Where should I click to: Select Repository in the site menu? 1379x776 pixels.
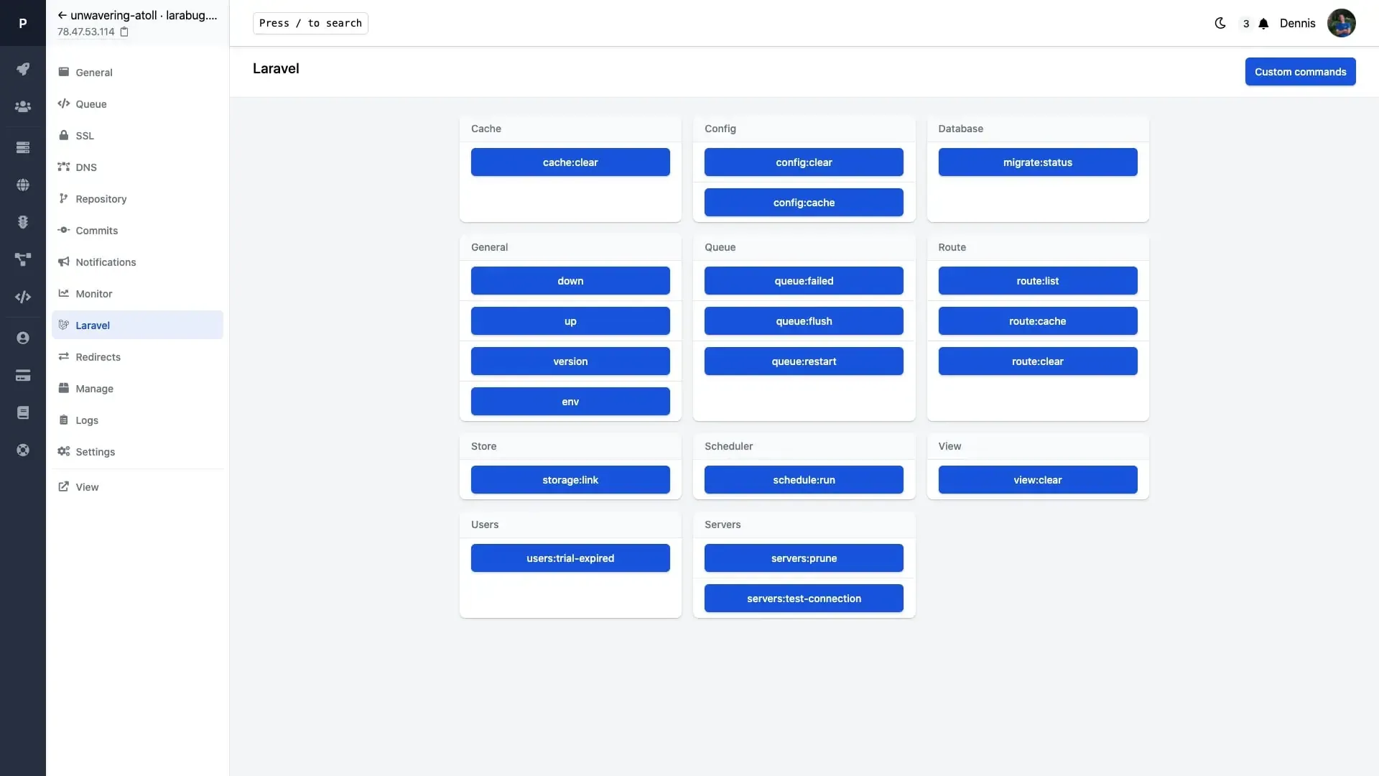click(101, 199)
